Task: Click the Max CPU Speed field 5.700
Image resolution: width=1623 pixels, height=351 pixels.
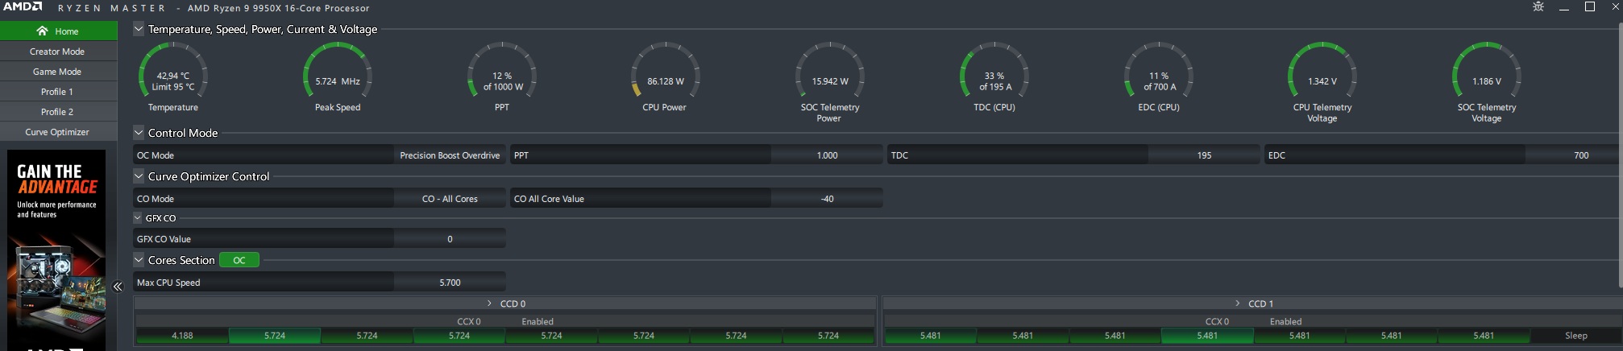Action: [x=450, y=283]
